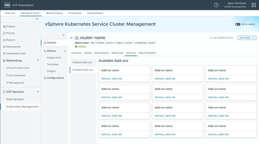Click the Namespaces icon in sidebar

[x=4, y=47]
